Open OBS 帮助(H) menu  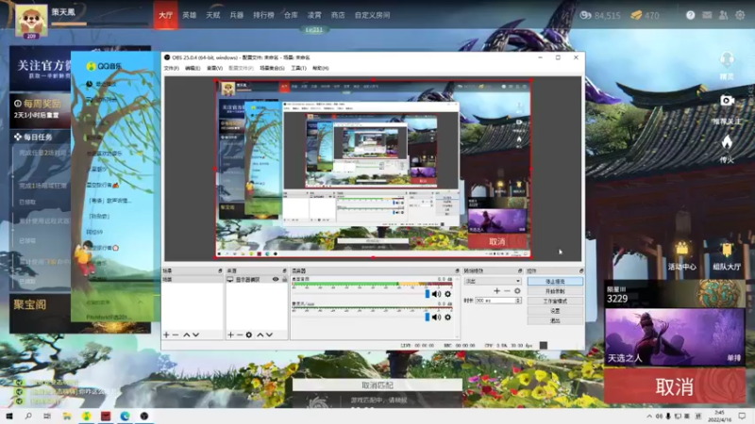tap(320, 68)
